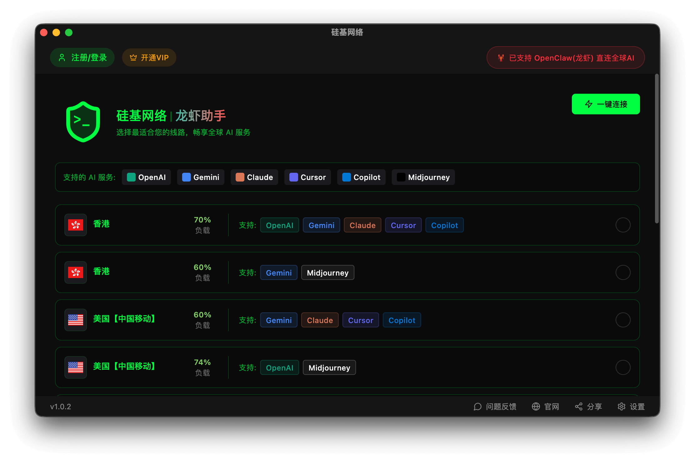Open the 官网 official website link
This screenshot has height=463, width=695.
click(546, 406)
